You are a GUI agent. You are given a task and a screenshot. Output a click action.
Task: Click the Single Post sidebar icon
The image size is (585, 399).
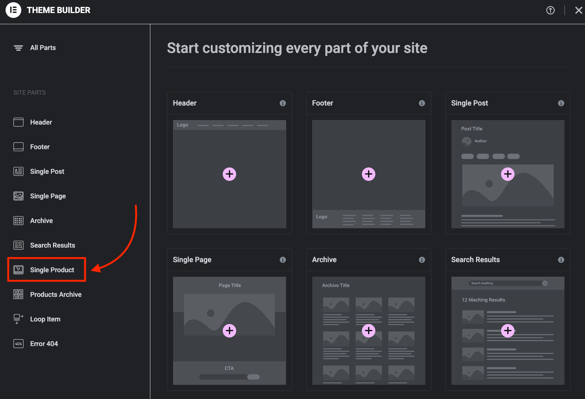[x=18, y=172]
